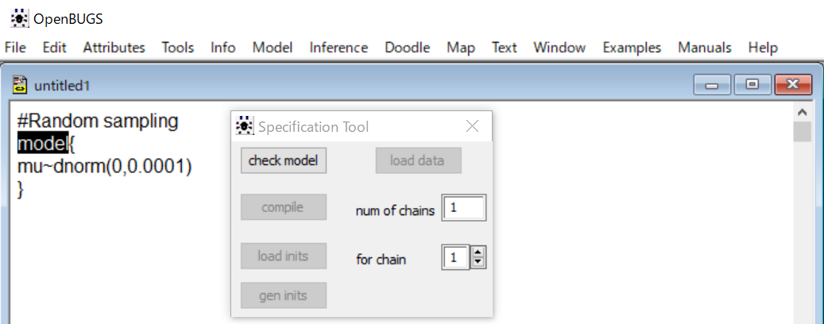Open the Doodle menu
824x324 pixels.
click(408, 48)
